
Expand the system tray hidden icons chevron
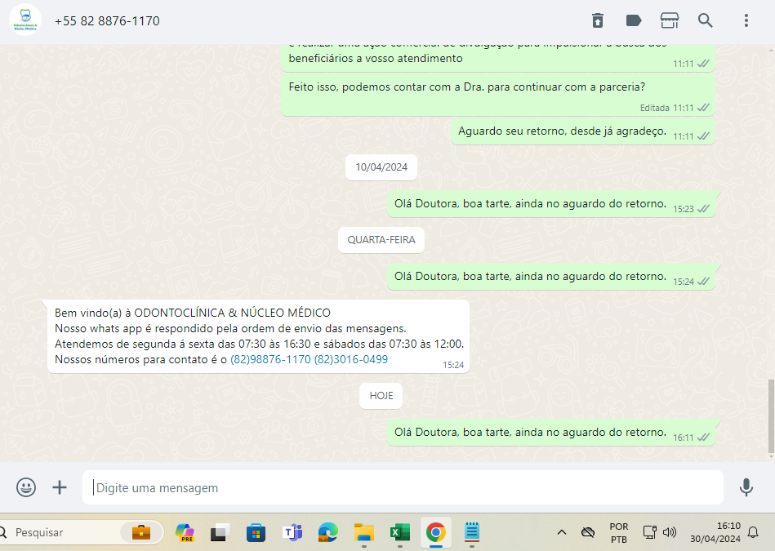(x=562, y=532)
